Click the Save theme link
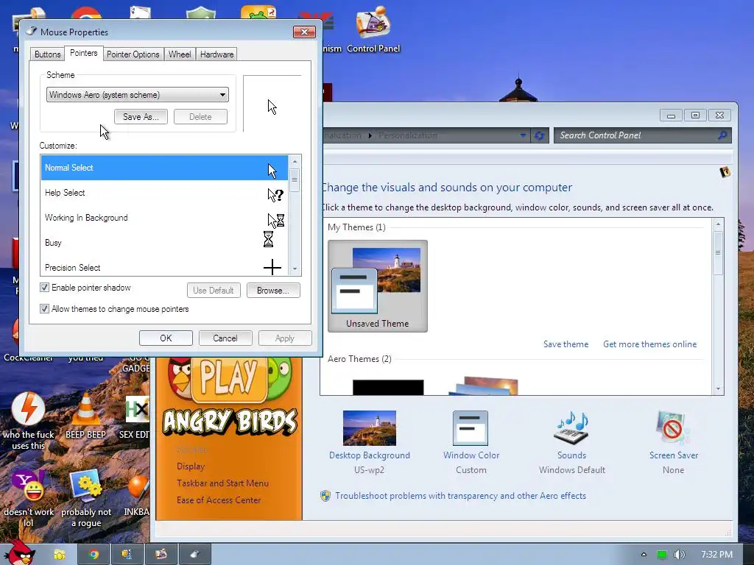 tap(566, 344)
